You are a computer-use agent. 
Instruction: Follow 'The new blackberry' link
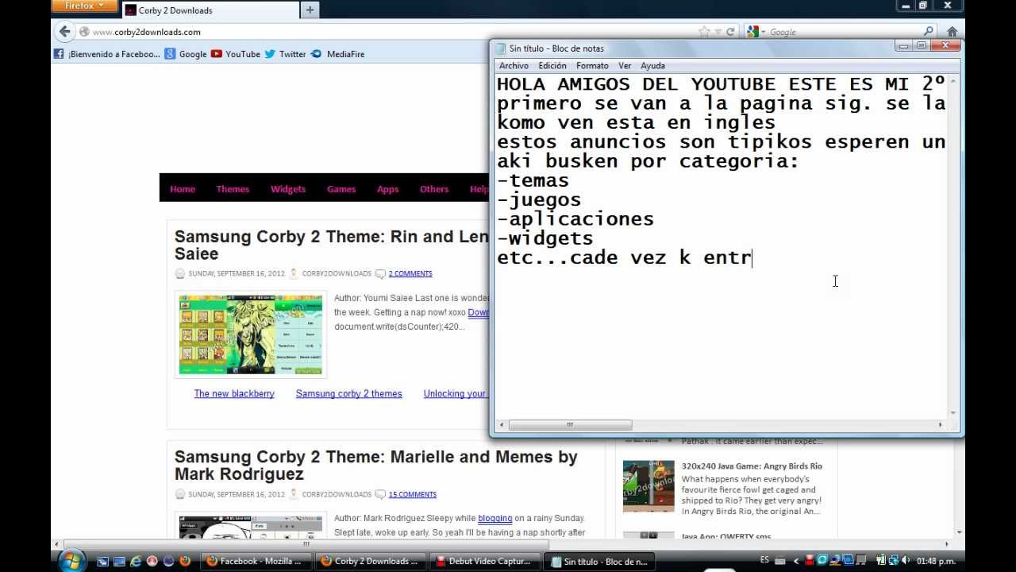click(x=234, y=393)
